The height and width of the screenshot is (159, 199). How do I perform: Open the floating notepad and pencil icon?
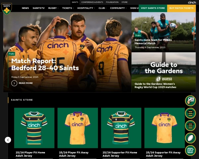[190, 150]
